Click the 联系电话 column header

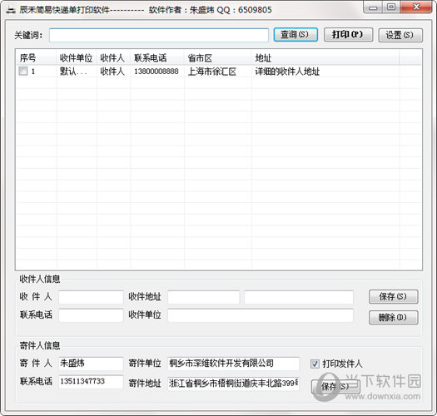coord(157,58)
